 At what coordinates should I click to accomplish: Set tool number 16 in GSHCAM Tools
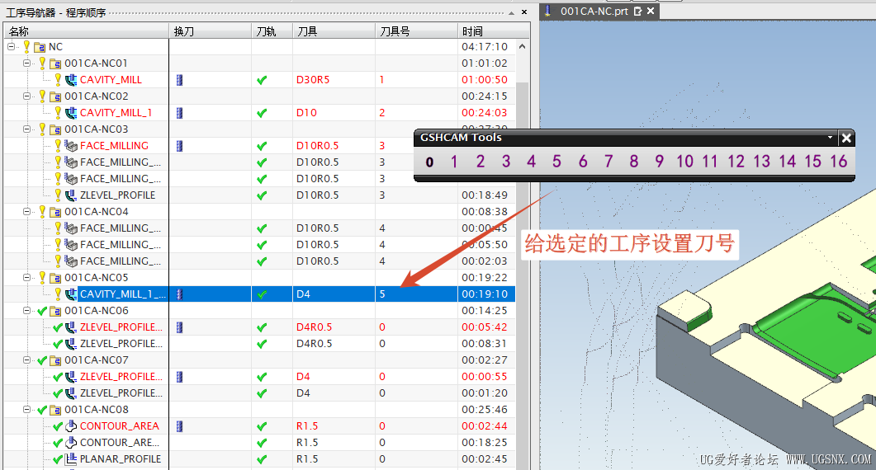pos(839,162)
